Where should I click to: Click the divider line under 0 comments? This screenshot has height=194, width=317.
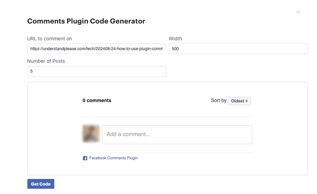pyautogui.click(x=167, y=116)
